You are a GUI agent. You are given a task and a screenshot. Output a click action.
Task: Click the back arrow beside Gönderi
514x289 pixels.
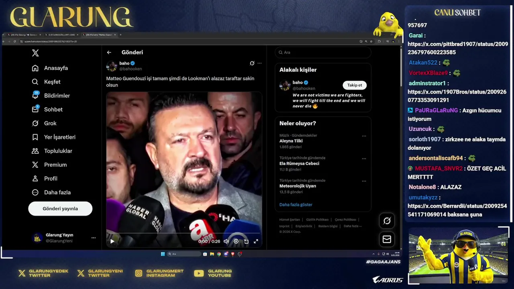(109, 53)
